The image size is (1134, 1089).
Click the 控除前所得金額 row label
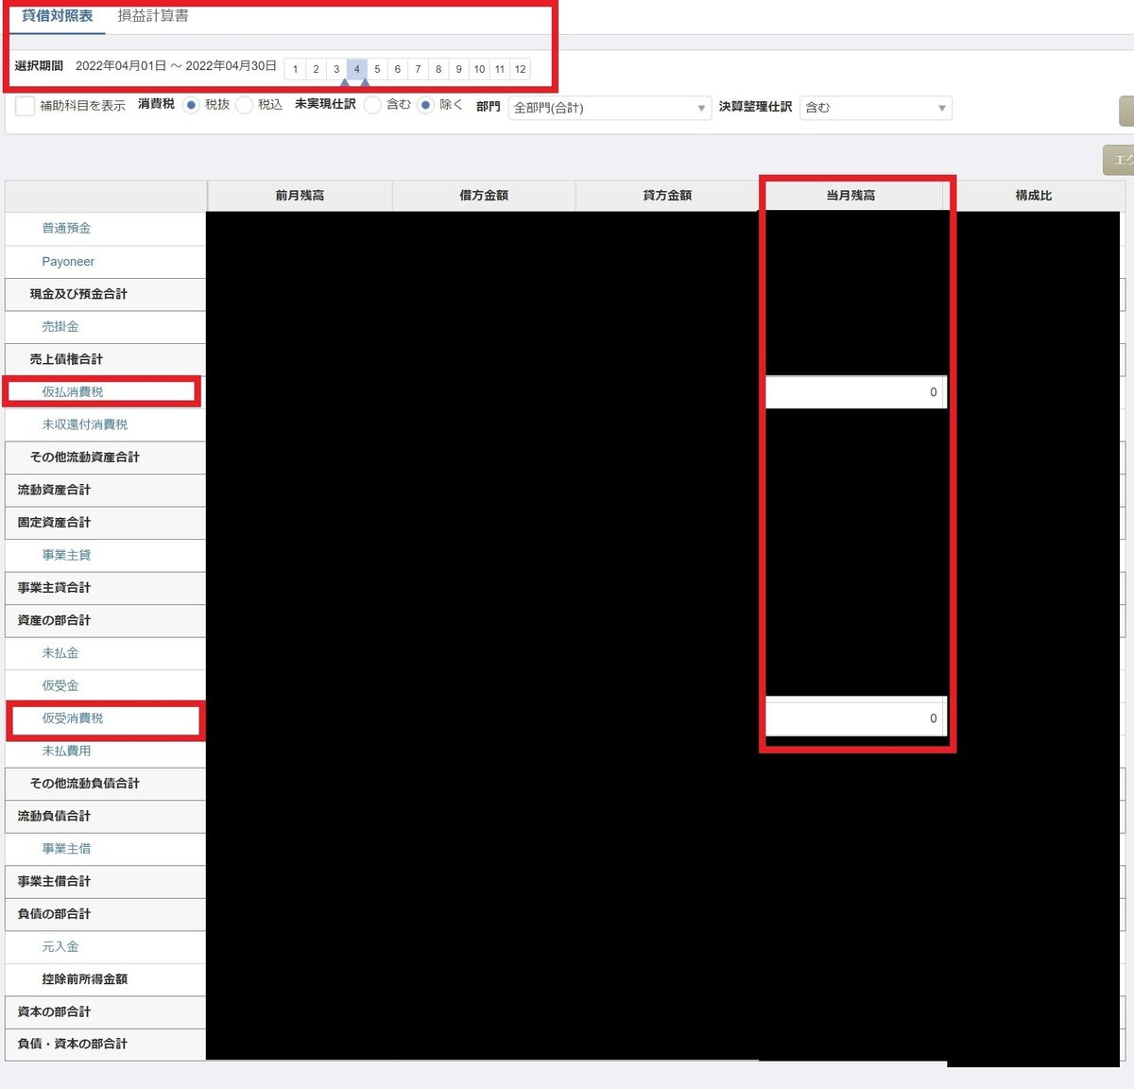click(85, 979)
